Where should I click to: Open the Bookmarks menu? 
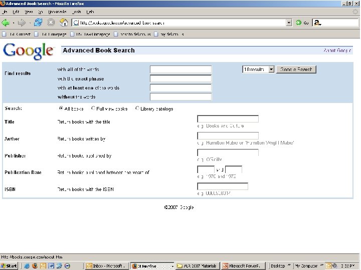[x=57, y=12]
